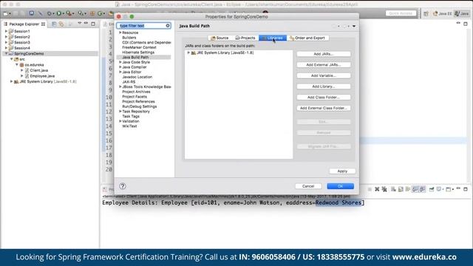The image size is (473, 266).
Task: Click Add External JARs... button
Action: pos(324,64)
